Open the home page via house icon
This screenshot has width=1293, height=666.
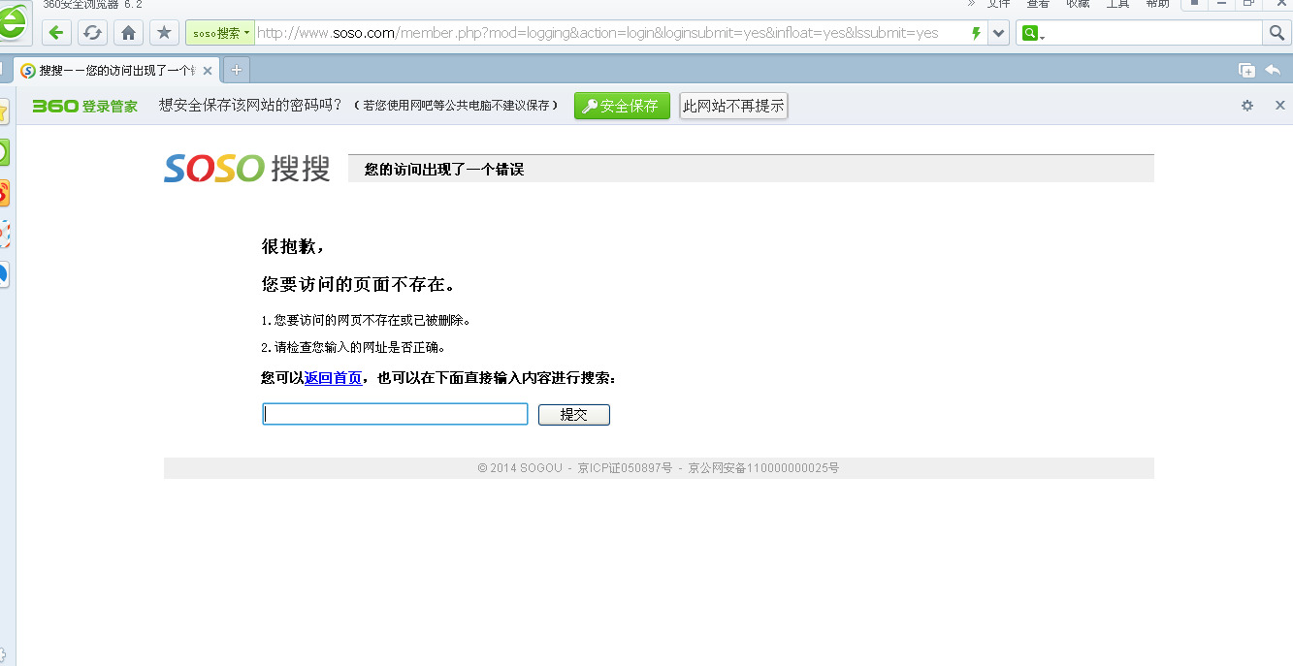pyautogui.click(x=128, y=33)
